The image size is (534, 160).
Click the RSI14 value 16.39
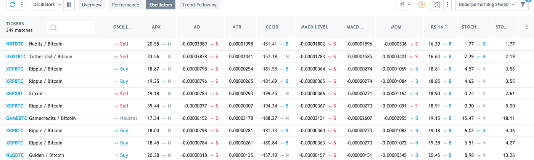[434, 44]
